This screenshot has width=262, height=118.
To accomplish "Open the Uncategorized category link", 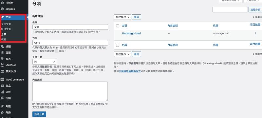I will pyautogui.click(x=131, y=33).
